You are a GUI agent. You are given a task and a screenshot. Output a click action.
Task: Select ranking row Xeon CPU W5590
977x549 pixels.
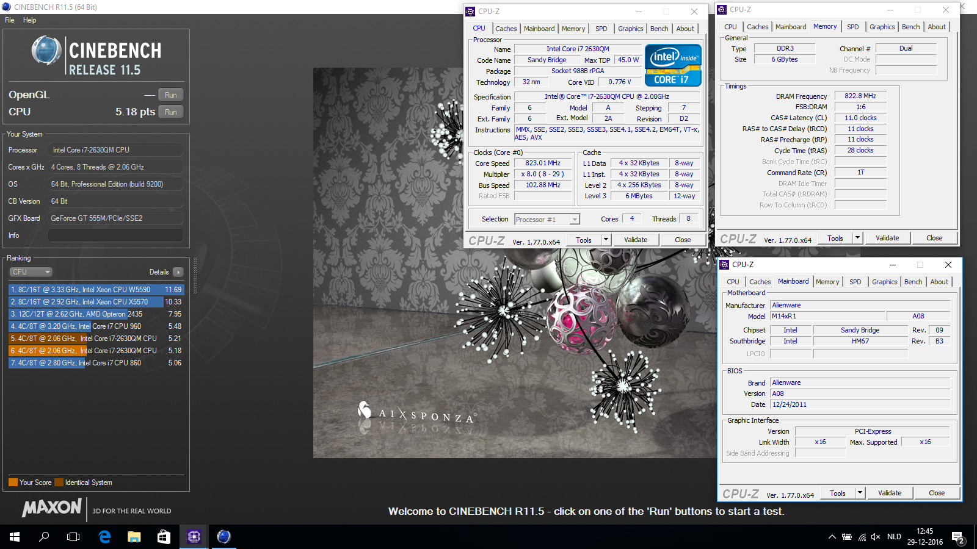pyautogui.click(x=96, y=290)
